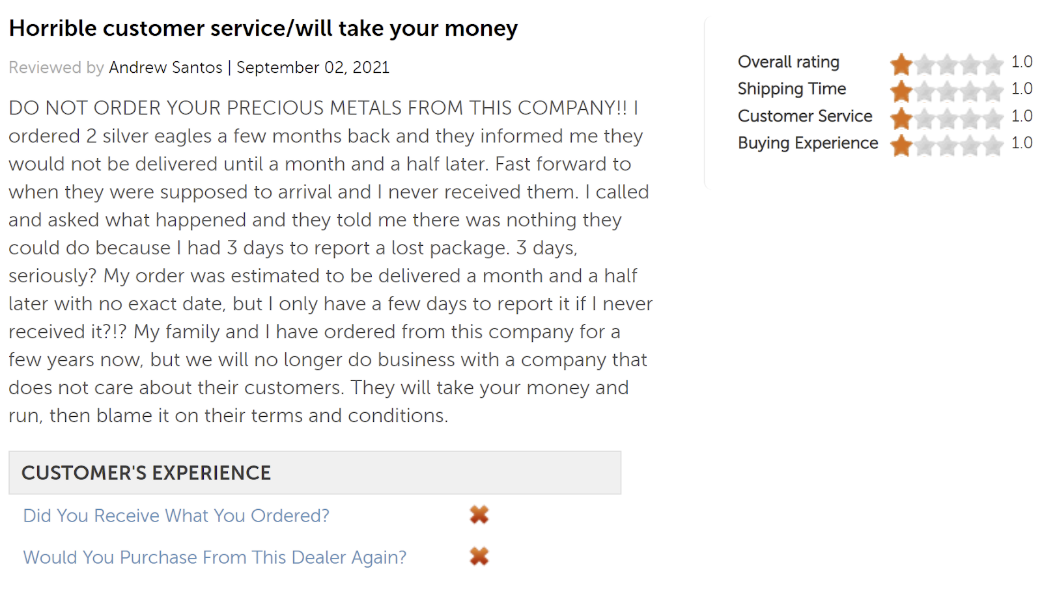1042x595 pixels.
Task: Click the orange star beside Buying Experience
Action: coord(901,145)
